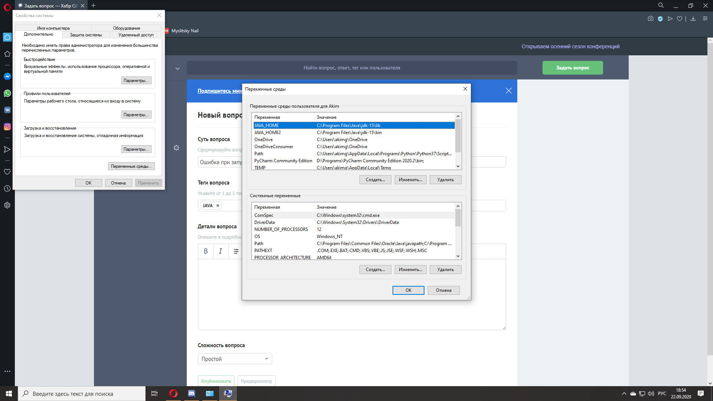Image resolution: width=713 pixels, height=401 pixels.
Task: Insert bulleted list in editor
Action: pyautogui.click(x=236, y=251)
